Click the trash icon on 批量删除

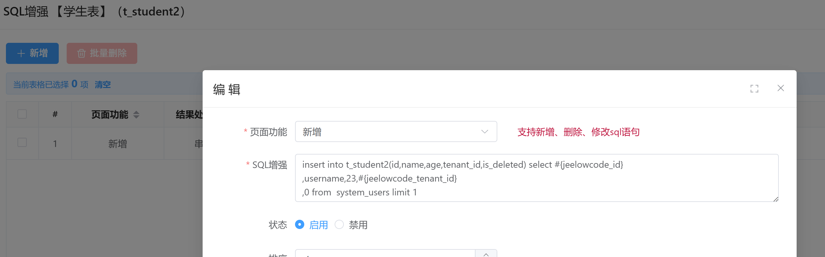coord(81,53)
